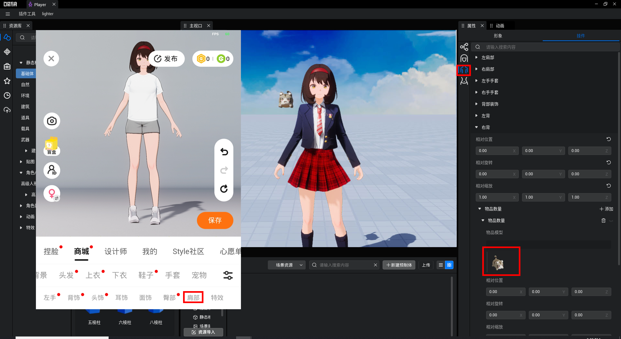Viewport: 621px width, 339px height.
Task: Reset 相对缩放 with the revert icon
Action: click(x=608, y=186)
